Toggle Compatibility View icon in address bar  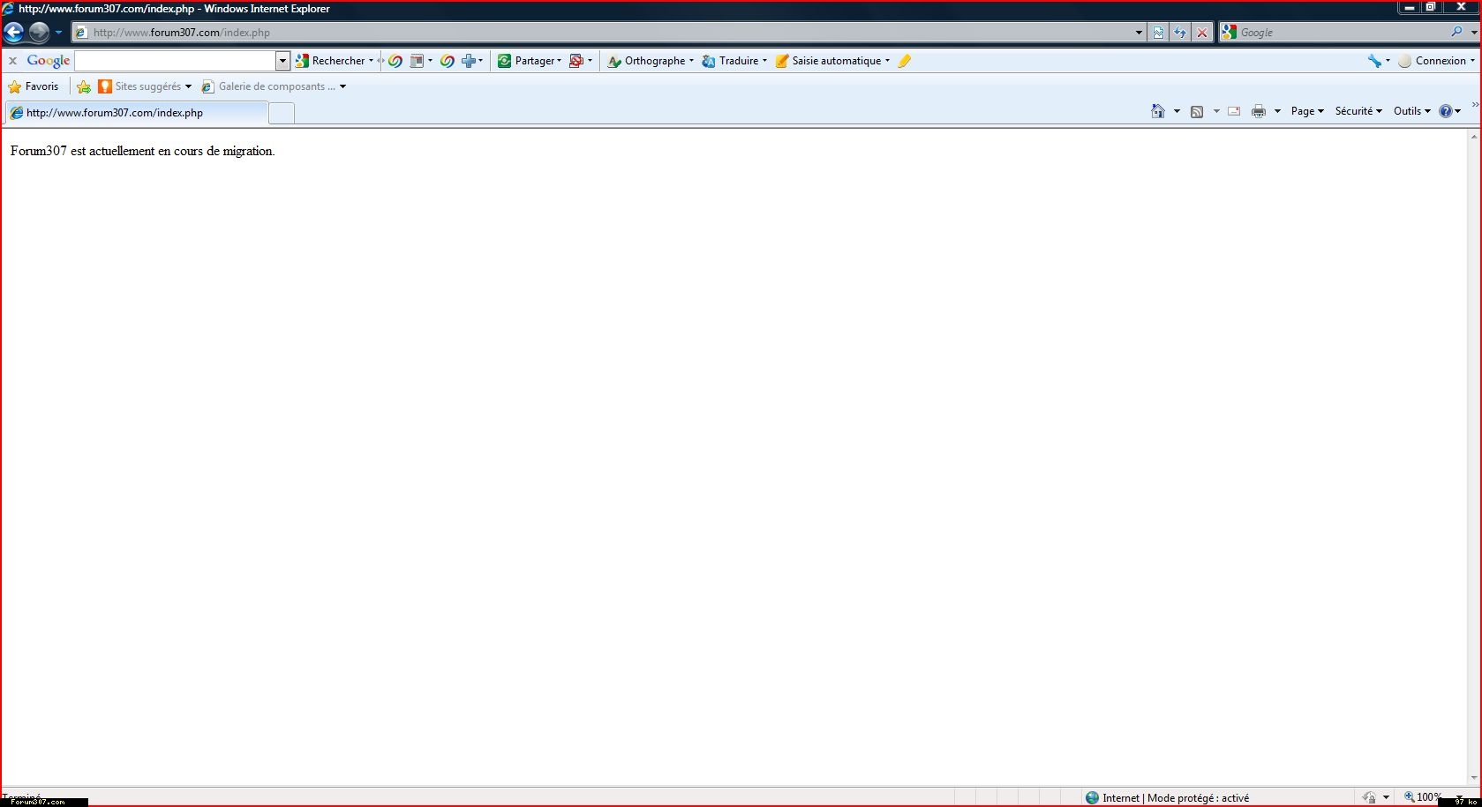pos(1158,33)
